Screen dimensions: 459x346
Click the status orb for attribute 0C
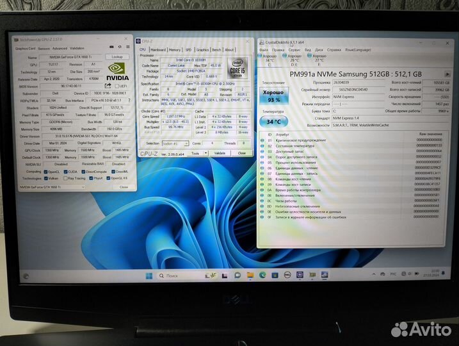(x=262, y=201)
